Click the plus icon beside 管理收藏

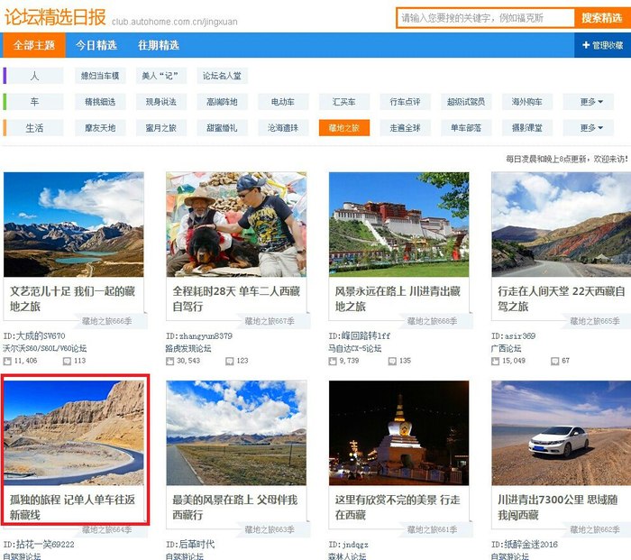pos(586,45)
